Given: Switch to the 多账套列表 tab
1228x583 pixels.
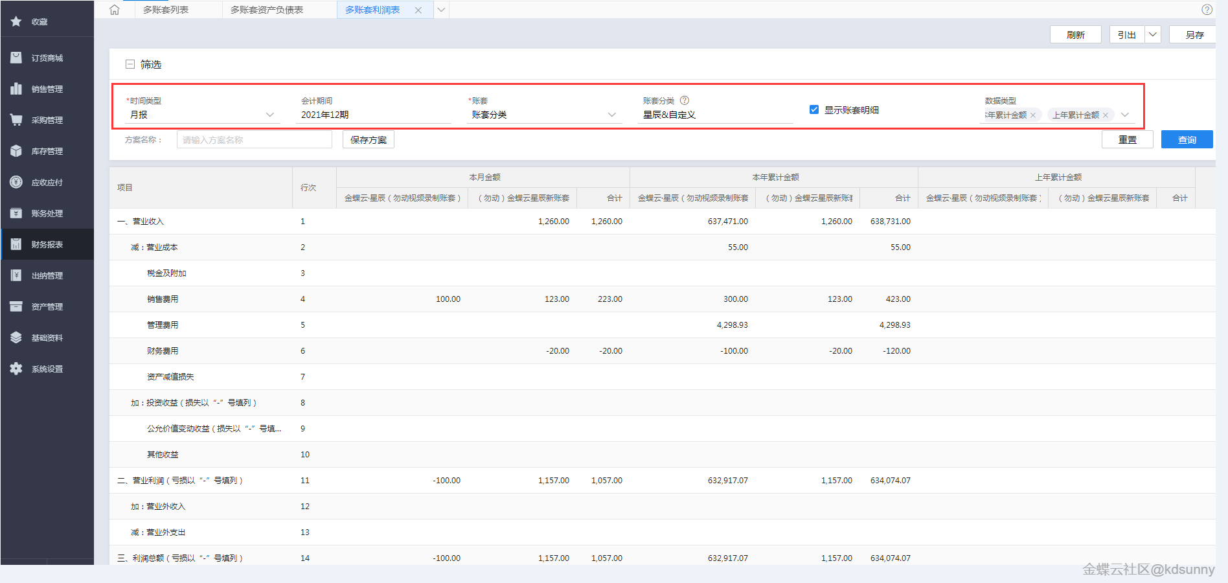Looking at the screenshot, I should 166,10.
